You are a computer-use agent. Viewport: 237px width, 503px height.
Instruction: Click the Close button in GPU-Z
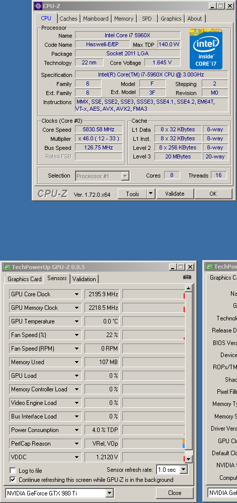click(175, 493)
